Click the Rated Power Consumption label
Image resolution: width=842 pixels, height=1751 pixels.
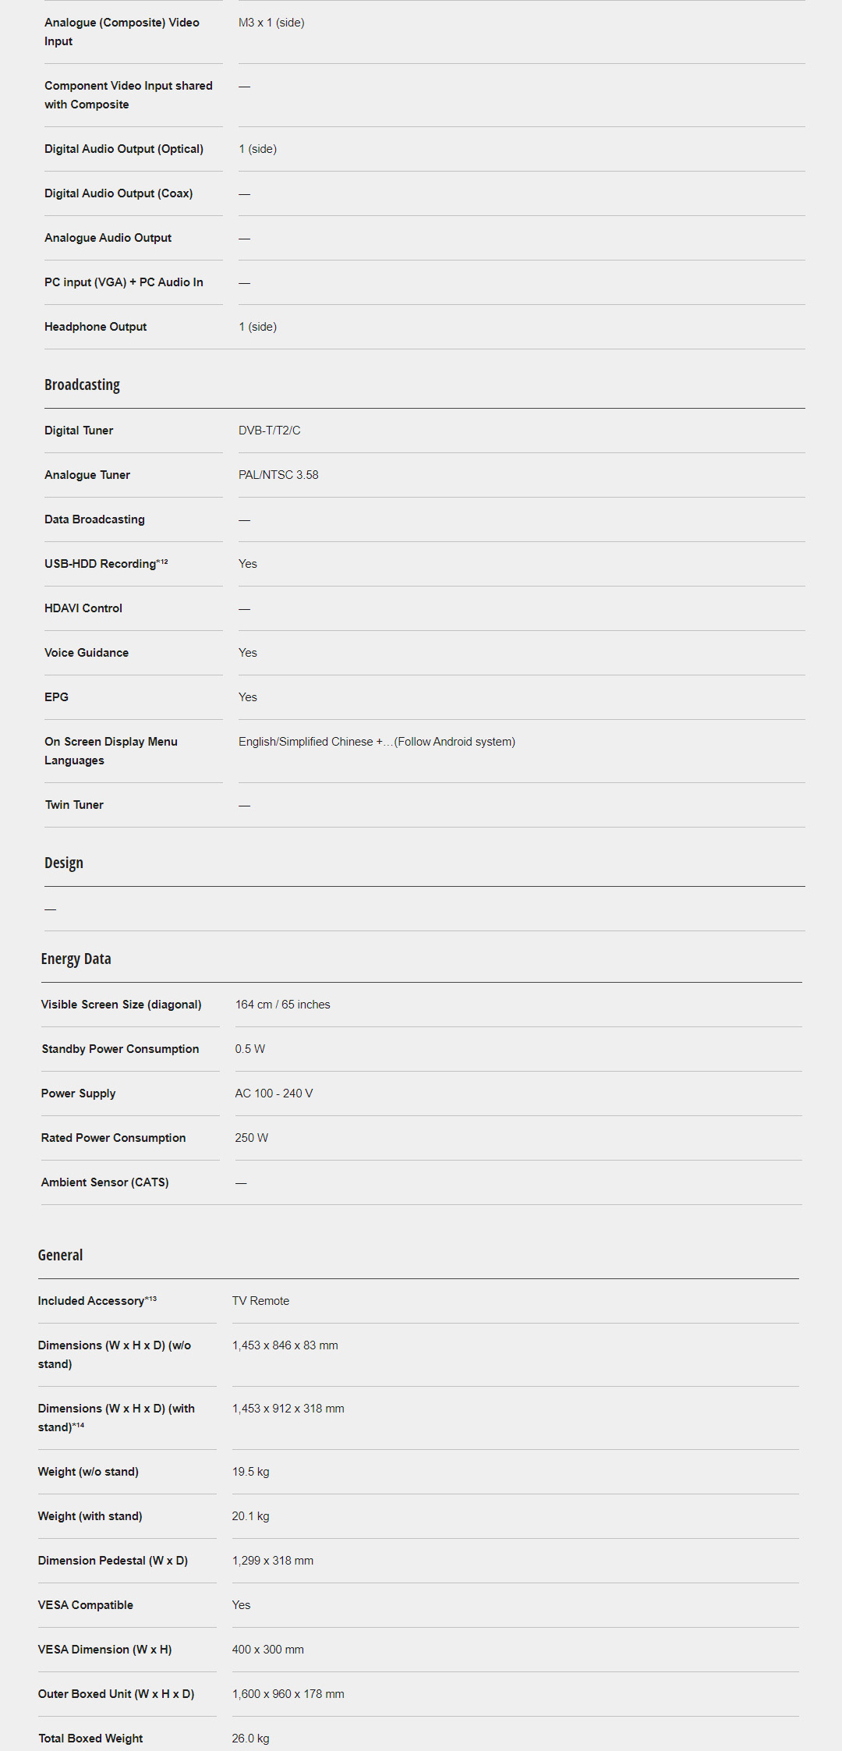tap(113, 1138)
